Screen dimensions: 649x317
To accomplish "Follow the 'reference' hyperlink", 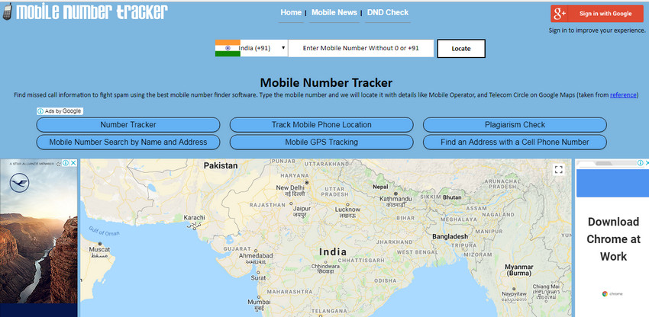I will tap(623, 95).
